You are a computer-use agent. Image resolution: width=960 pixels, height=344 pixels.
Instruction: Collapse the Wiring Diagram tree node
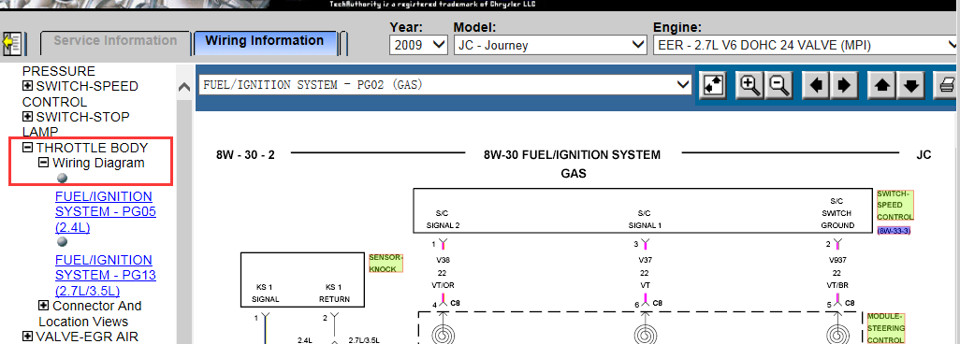tap(43, 163)
